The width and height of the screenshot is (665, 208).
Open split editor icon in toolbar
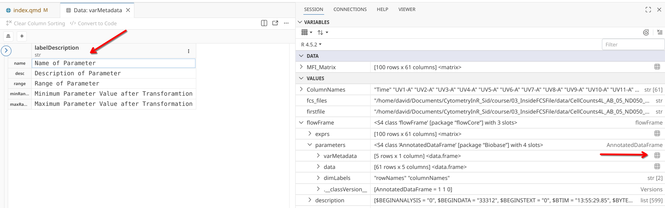264,23
